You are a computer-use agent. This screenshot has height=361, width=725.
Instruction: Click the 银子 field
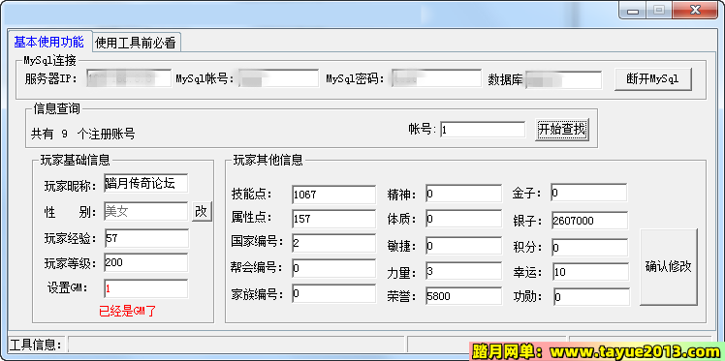589,221
